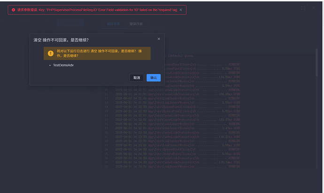This screenshot has width=324, height=193.
Task: Toggle fullscreen icon at top right of drawer
Action: [303, 8]
